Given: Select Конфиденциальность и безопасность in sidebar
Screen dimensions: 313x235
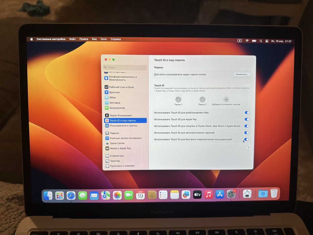Looking at the screenshot, I should click(125, 78).
